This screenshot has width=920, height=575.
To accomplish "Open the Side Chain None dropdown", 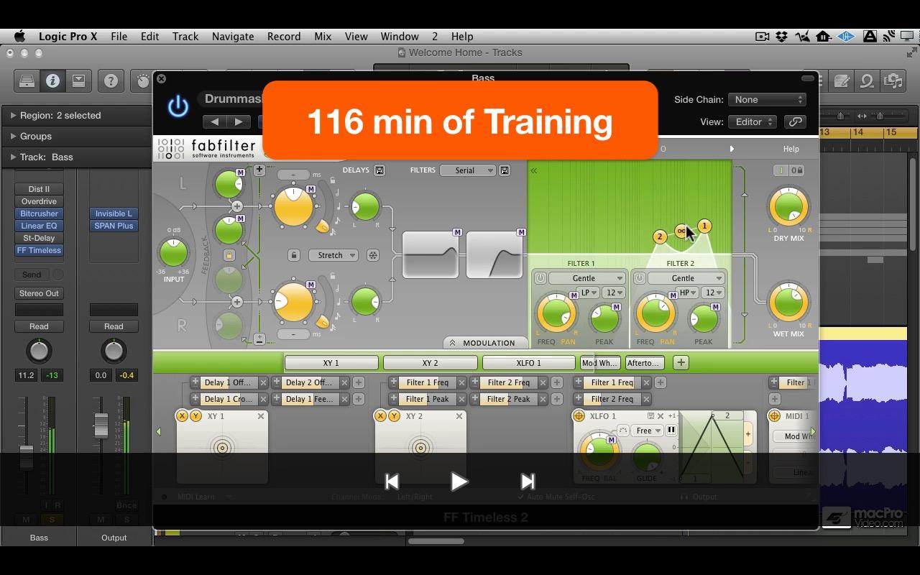I will tap(767, 100).
